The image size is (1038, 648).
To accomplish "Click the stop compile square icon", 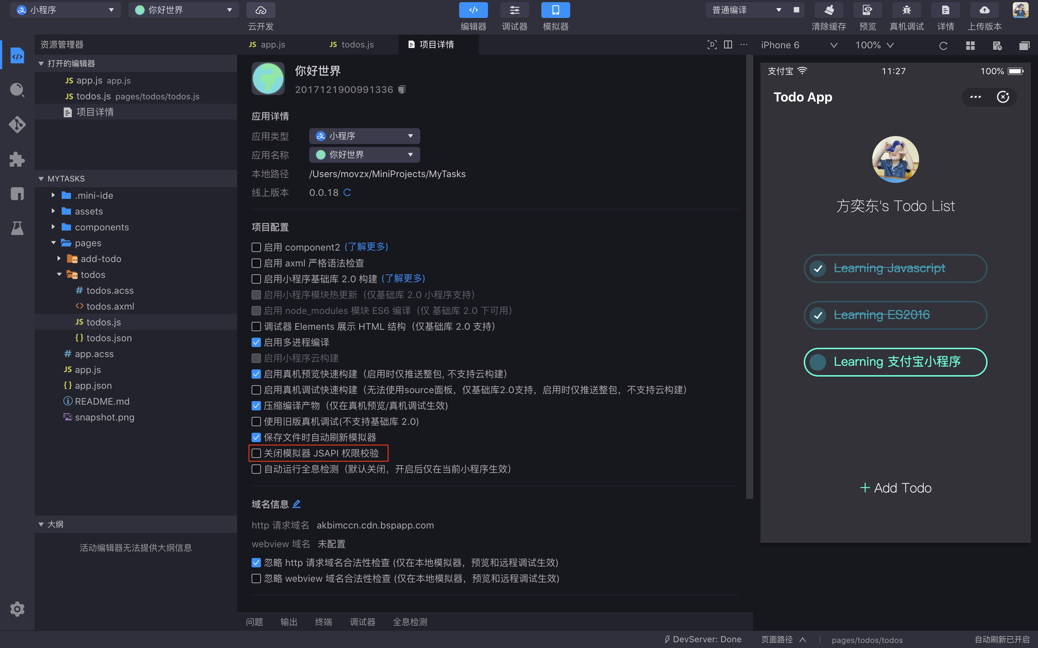I will [797, 10].
